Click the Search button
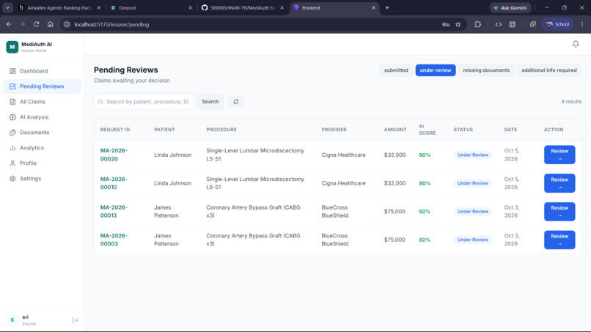This screenshot has height=332, width=591. 210,102
